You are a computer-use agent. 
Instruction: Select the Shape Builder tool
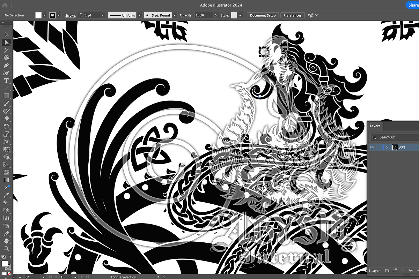click(6, 157)
